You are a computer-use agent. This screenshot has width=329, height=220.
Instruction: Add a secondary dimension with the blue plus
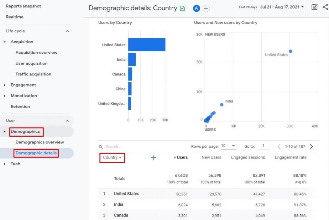tap(153, 157)
